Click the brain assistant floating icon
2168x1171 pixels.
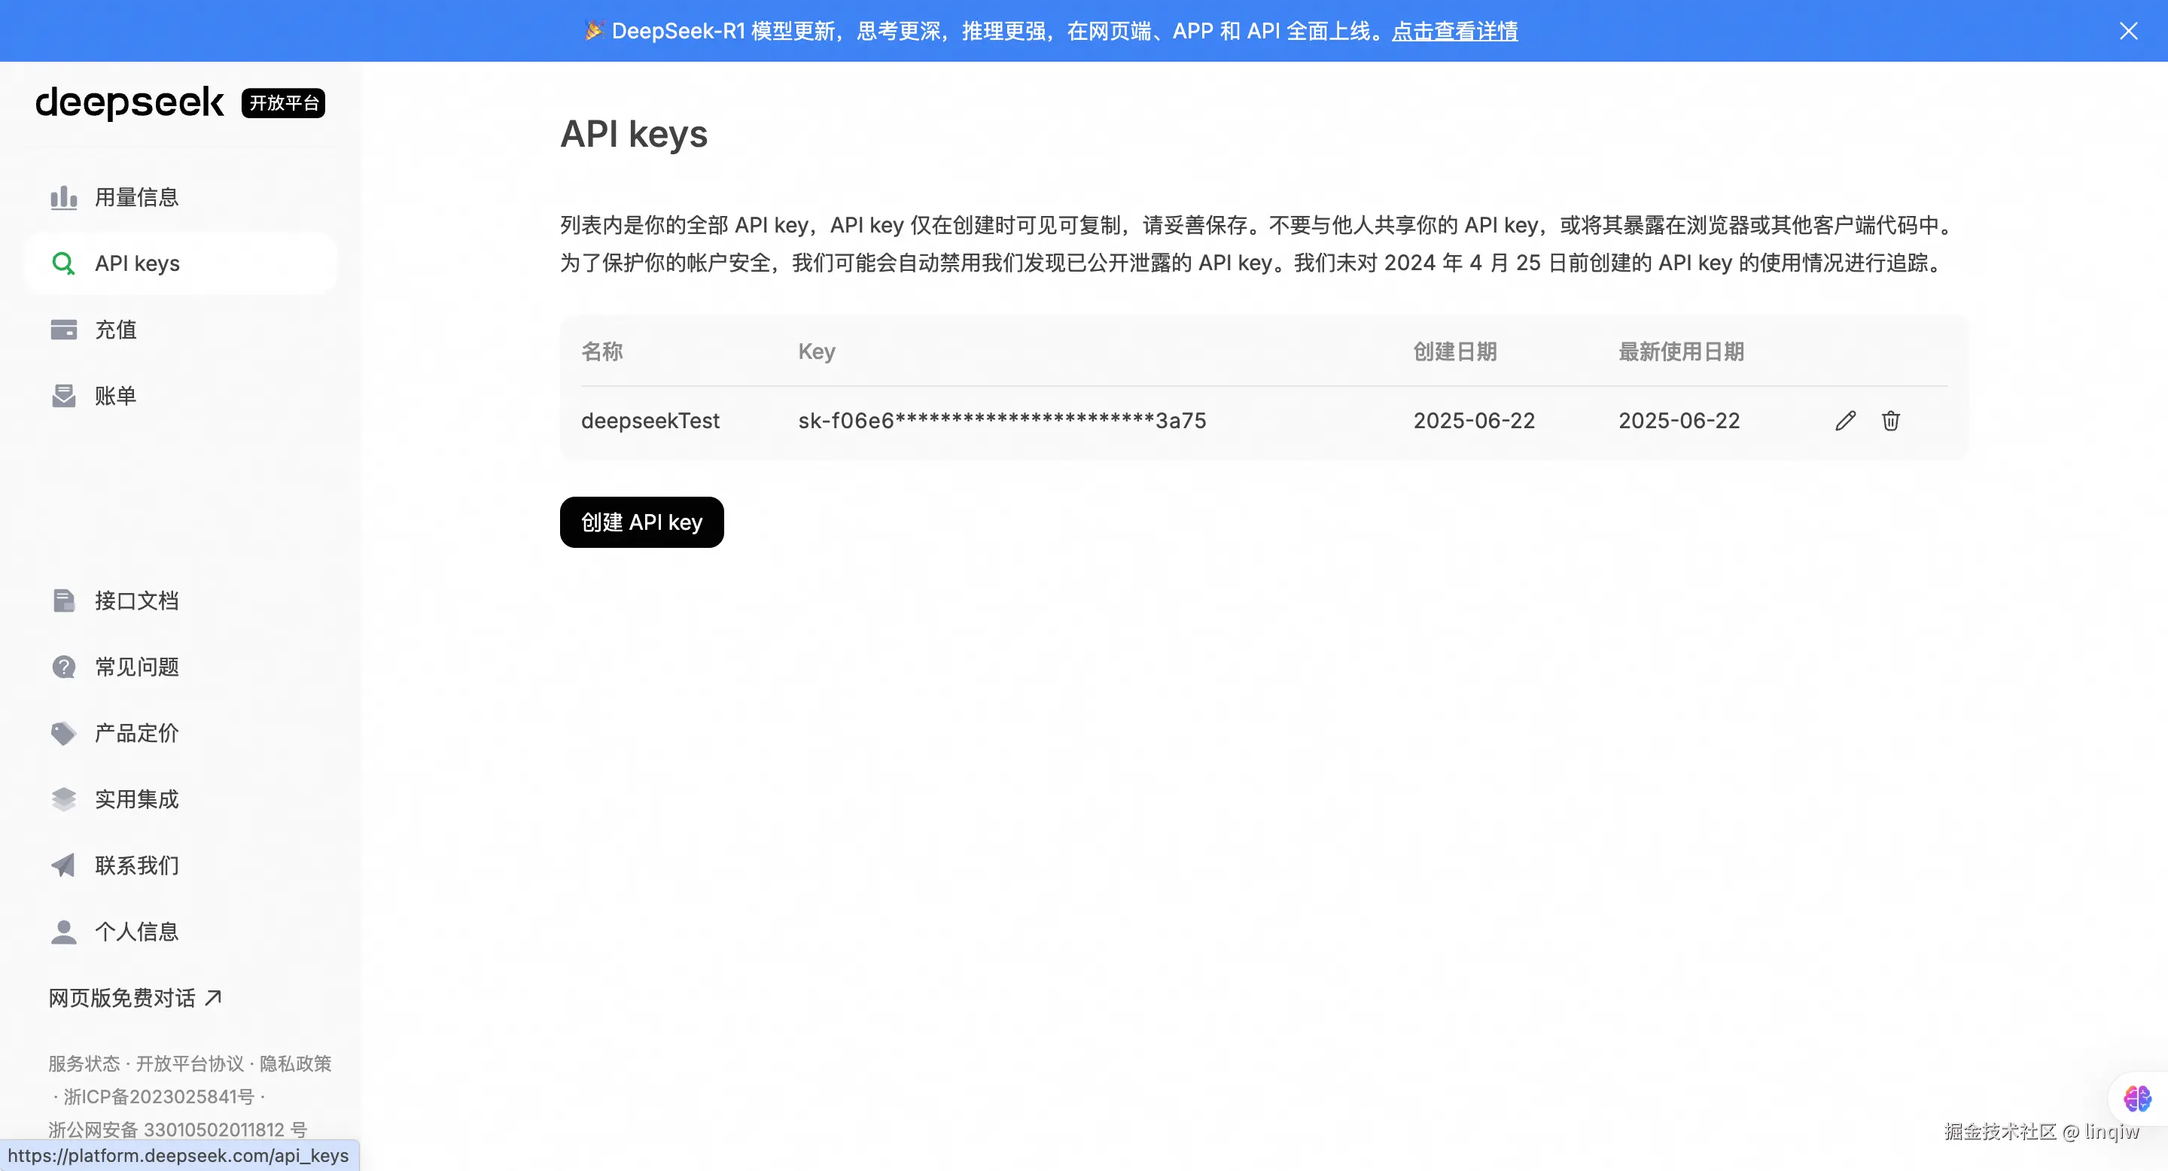tap(2137, 1099)
